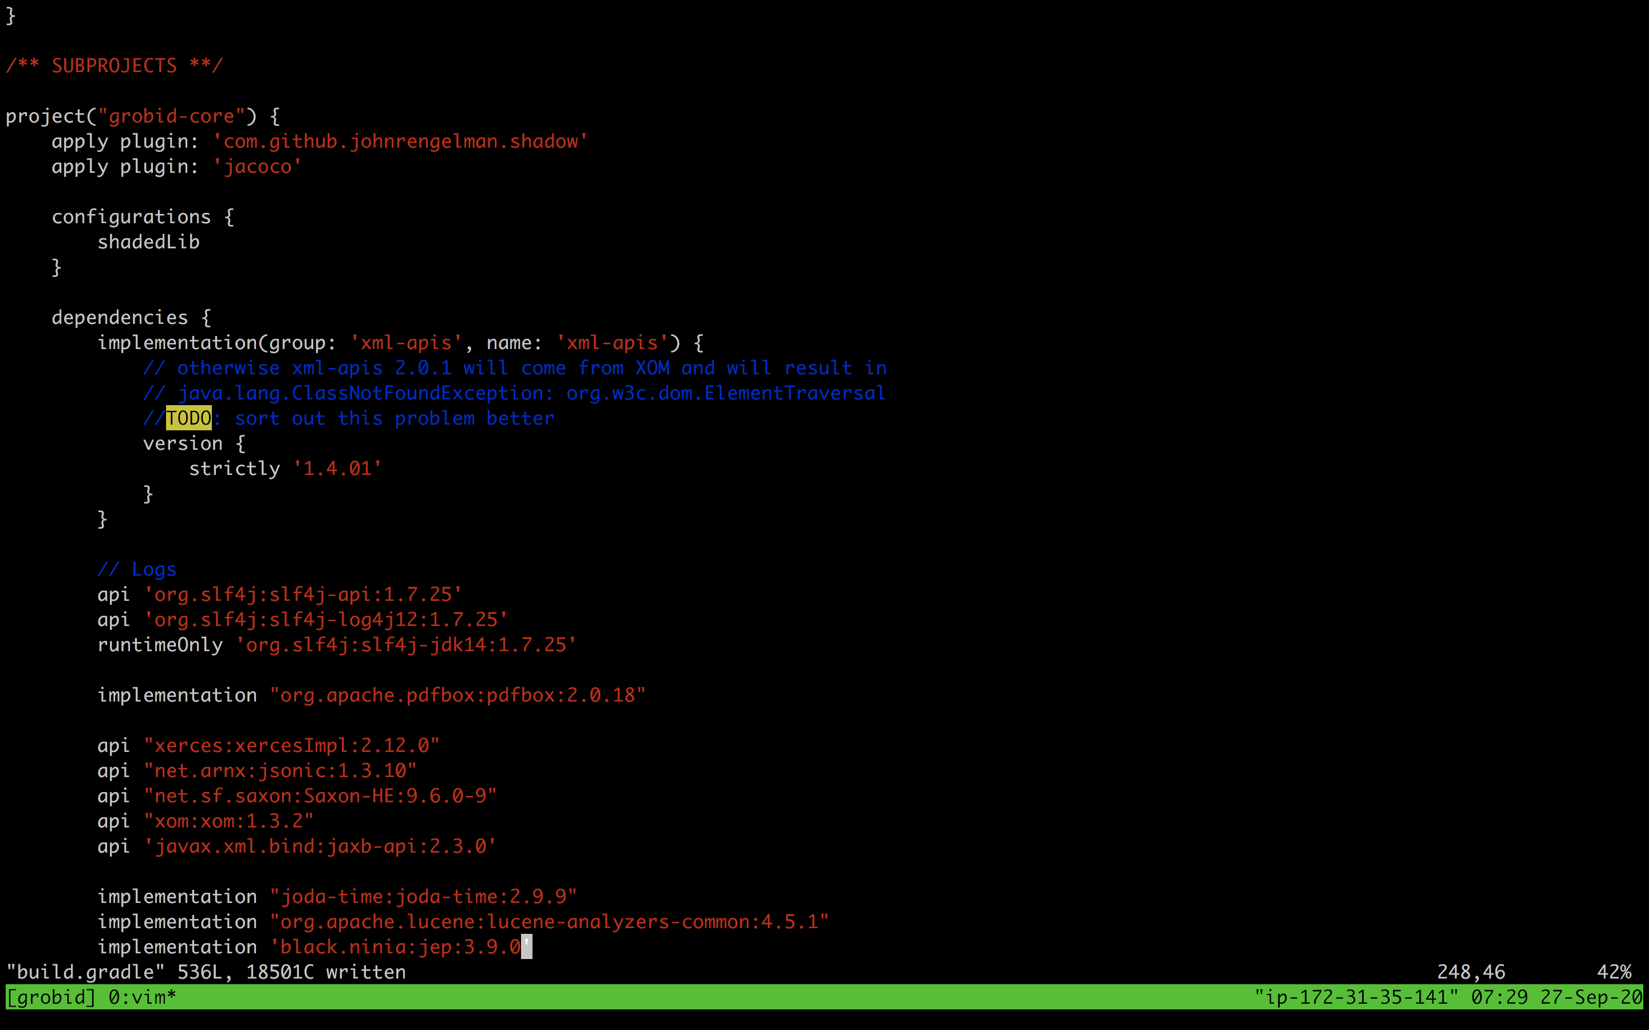This screenshot has width=1649, height=1030.
Task: Click the // Logs comment
Action: 136,569
